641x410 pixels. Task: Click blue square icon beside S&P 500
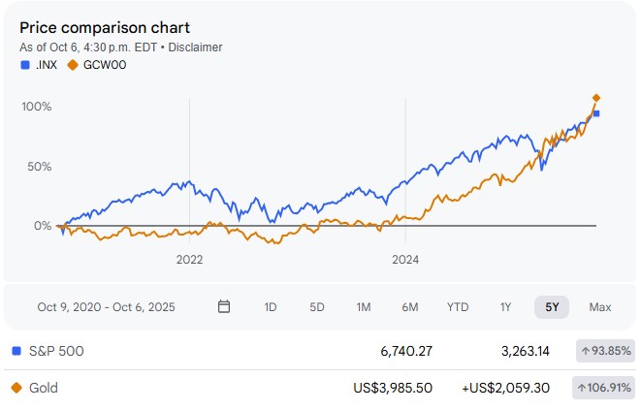click(x=16, y=351)
